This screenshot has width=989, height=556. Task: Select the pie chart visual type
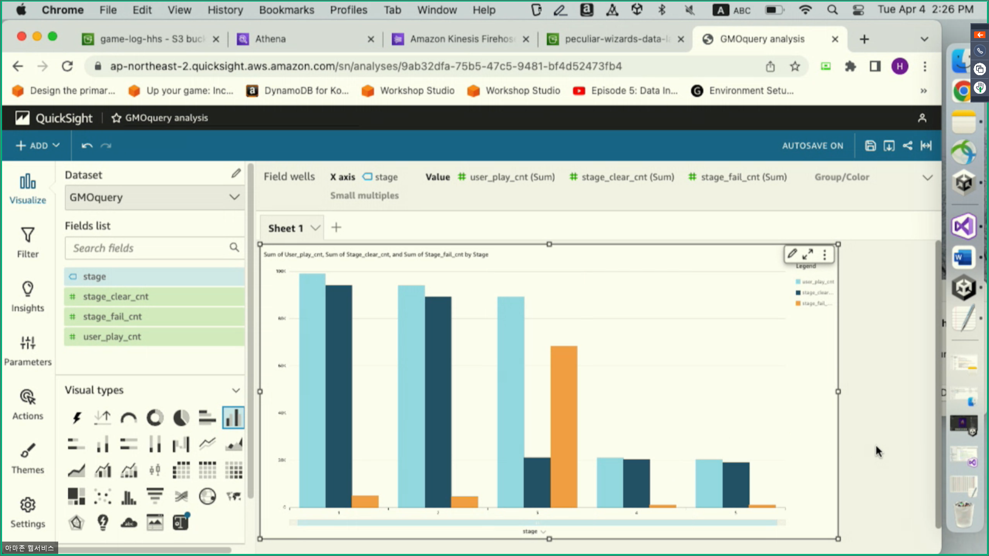pos(181,418)
